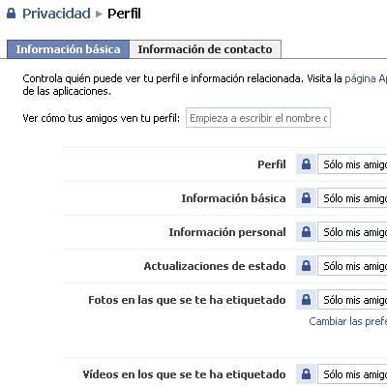387x387 pixels.
Task: Open Información básica row privacy dropdown
Action: (x=352, y=198)
